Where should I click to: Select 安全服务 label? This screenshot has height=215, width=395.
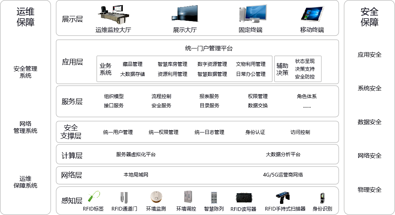pyautogui.click(x=161, y=105)
